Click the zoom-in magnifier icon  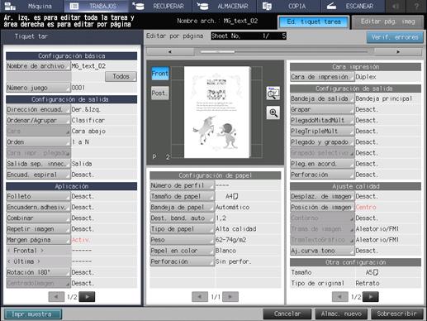tap(273, 113)
